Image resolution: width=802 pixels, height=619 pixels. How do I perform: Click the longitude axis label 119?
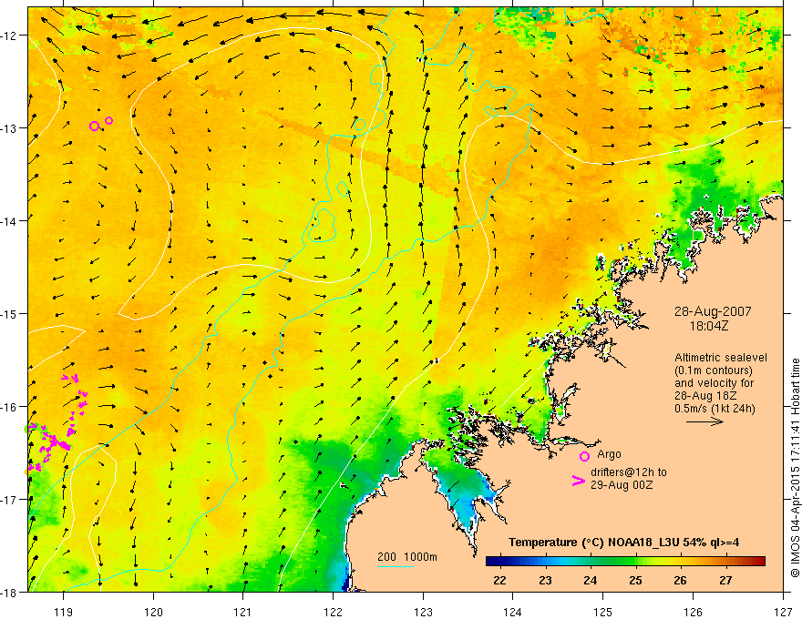tap(64, 612)
